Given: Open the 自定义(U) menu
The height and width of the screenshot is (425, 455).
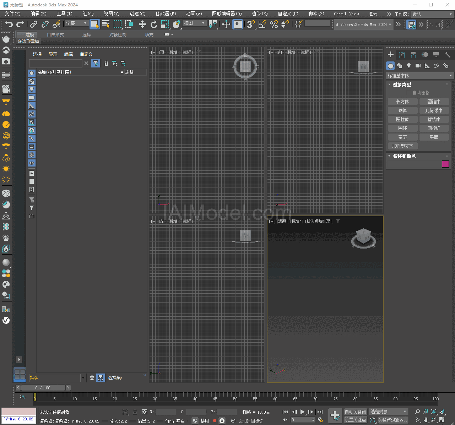Looking at the screenshot, I should [x=288, y=13].
